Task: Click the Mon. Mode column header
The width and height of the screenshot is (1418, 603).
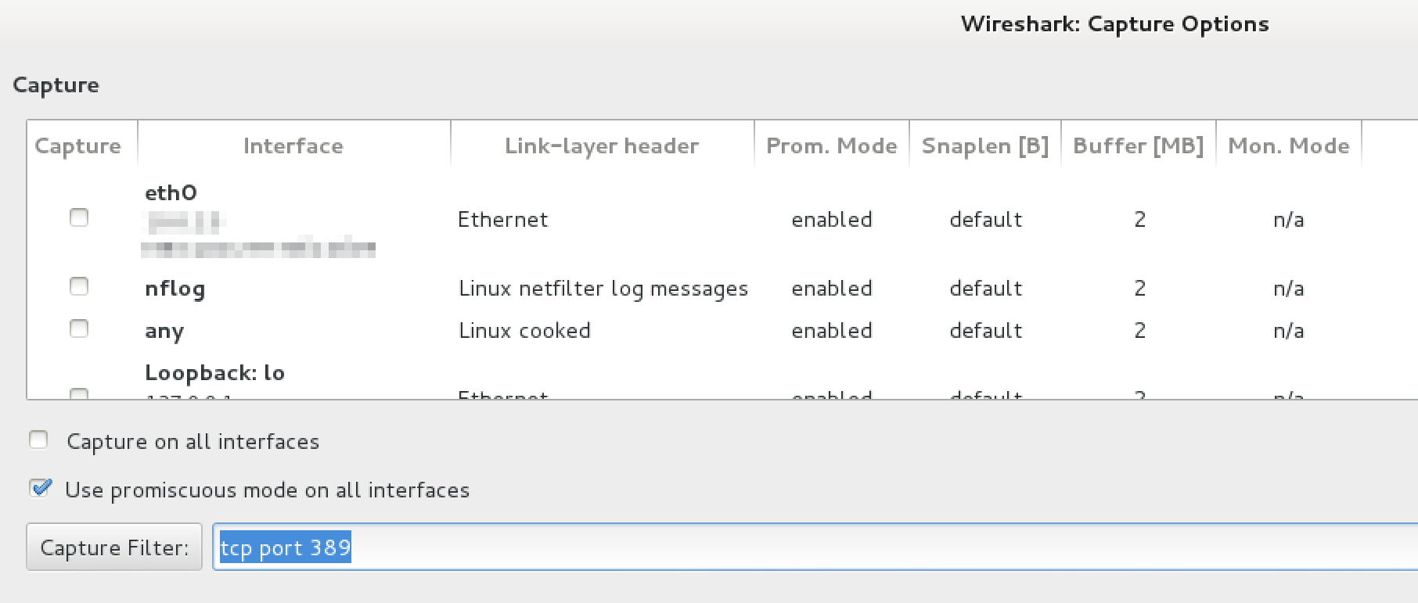Action: tap(1288, 145)
